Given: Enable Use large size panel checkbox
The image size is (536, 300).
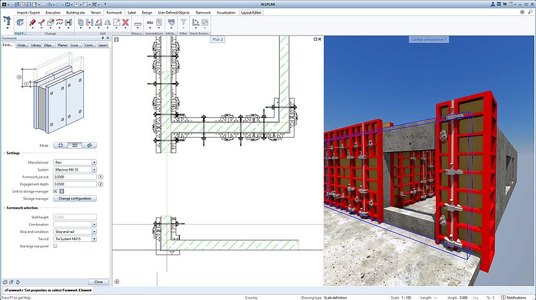Looking at the screenshot, I should [56, 246].
